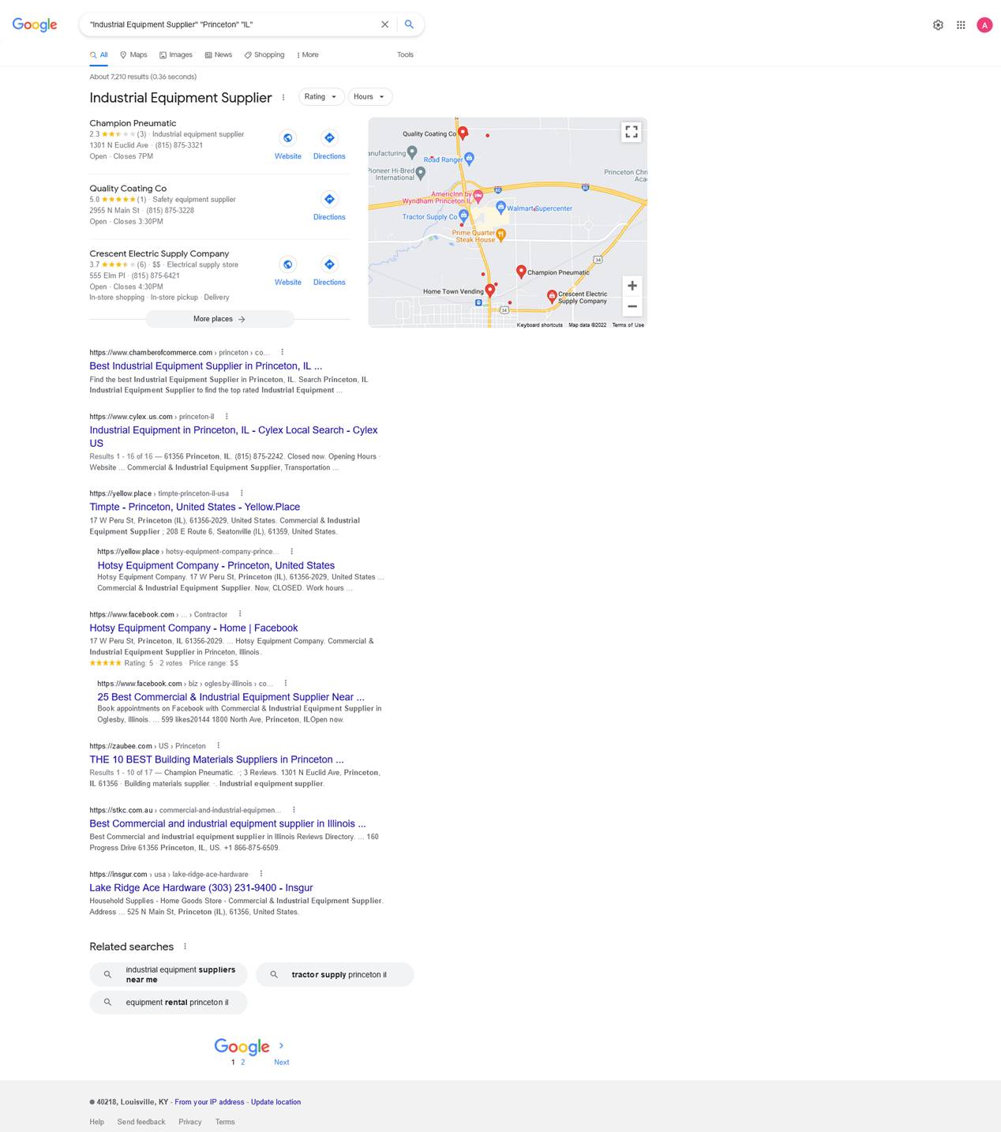Click Next to see more results

tap(281, 1063)
